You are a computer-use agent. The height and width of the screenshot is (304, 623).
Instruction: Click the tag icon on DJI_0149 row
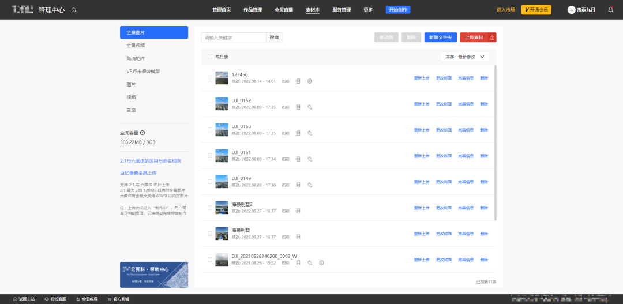[310, 185]
